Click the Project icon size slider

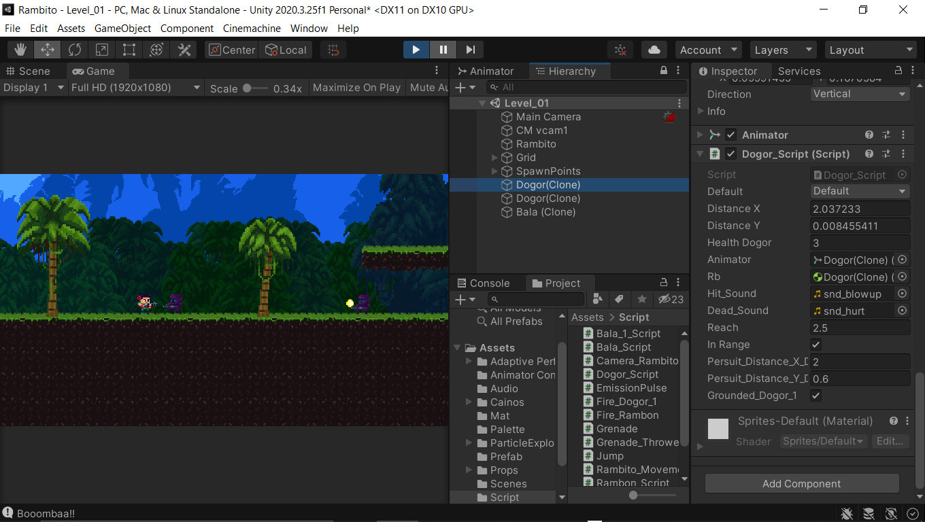tap(652, 495)
